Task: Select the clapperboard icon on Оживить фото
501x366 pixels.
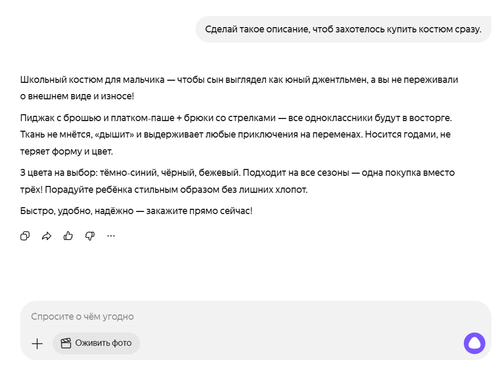Action: tap(65, 343)
